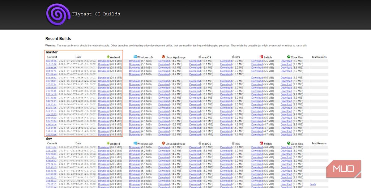This screenshot has height=188, width=371.
Task: Click the Switch icon in dev table header
Action: pyautogui.click(x=261, y=143)
